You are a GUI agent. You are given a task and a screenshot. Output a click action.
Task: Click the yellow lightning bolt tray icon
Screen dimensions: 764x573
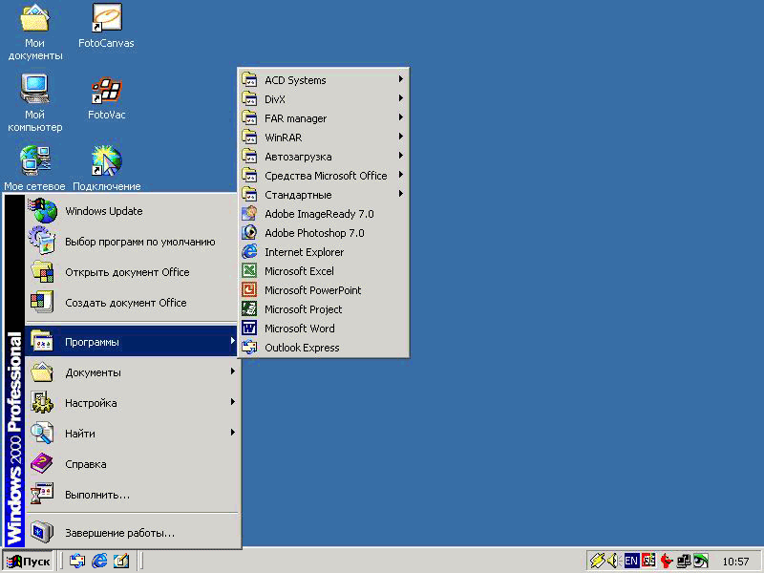click(x=597, y=561)
